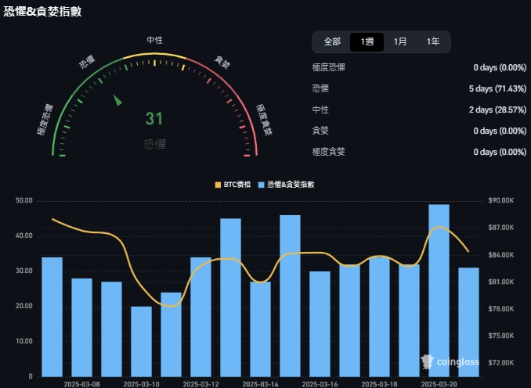The width and height of the screenshot is (531, 388).
Task: Click the green gauge needle pointer
Action: tap(118, 100)
